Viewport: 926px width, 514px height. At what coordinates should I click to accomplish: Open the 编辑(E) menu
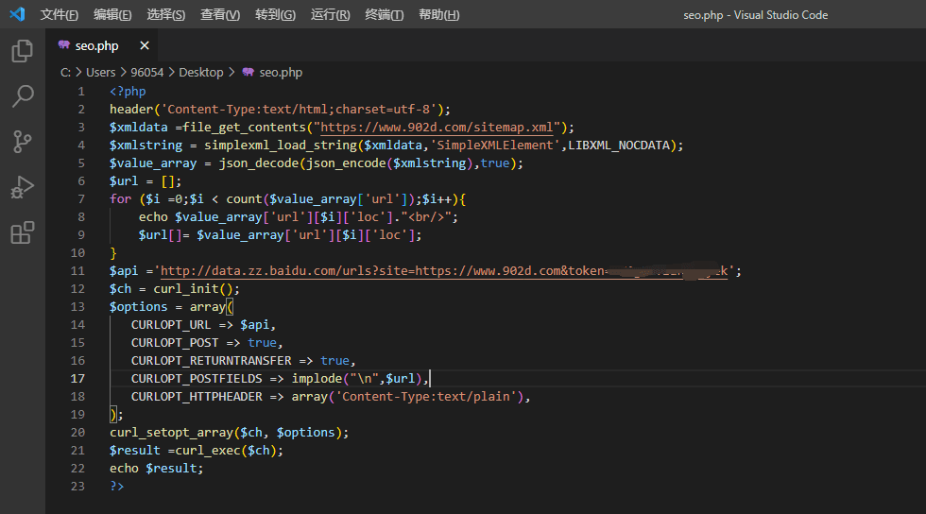[112, 15]
